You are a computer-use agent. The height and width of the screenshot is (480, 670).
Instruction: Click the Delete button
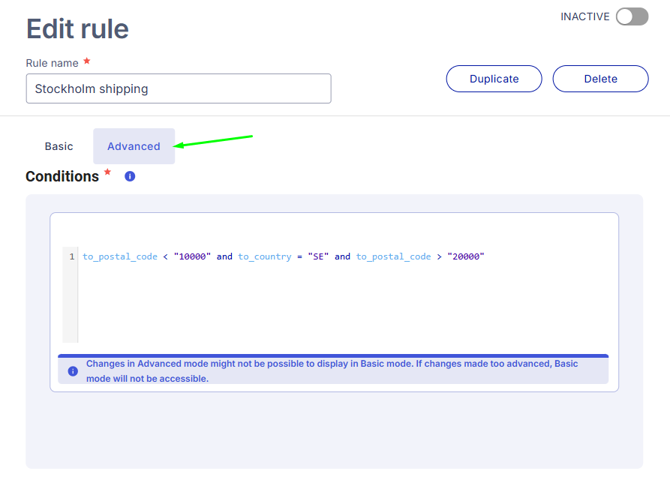pos(600,79)
